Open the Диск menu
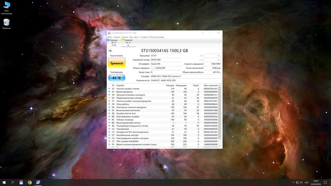 (137, 37)
